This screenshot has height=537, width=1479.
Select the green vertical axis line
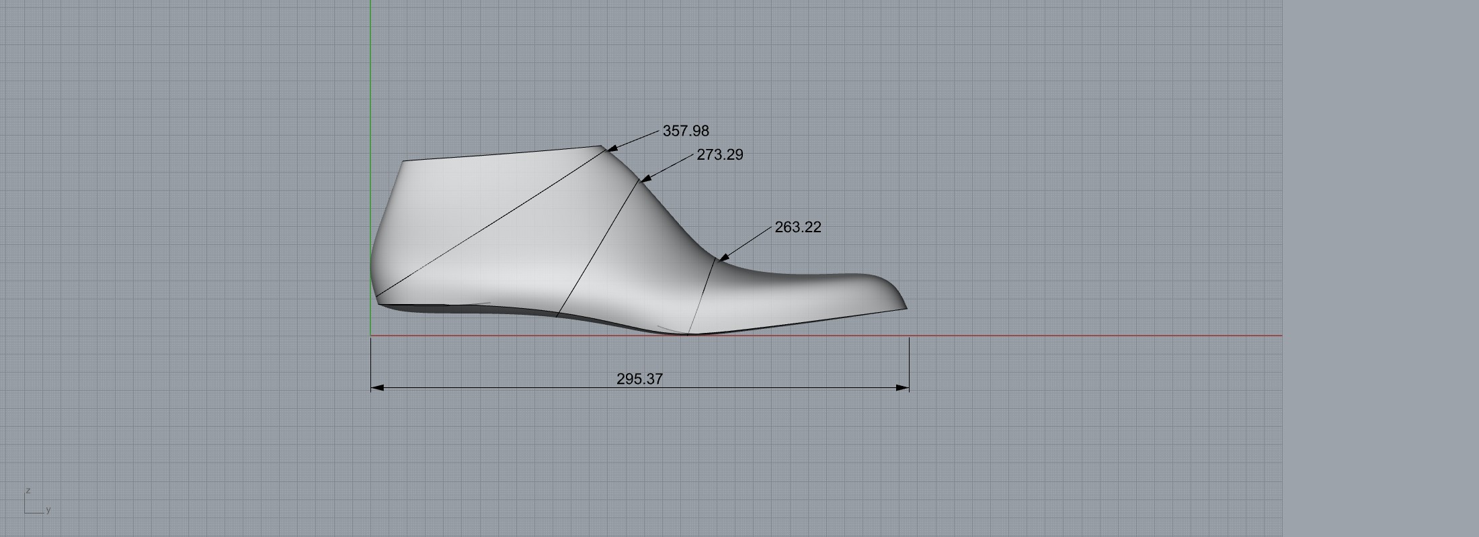370,101
